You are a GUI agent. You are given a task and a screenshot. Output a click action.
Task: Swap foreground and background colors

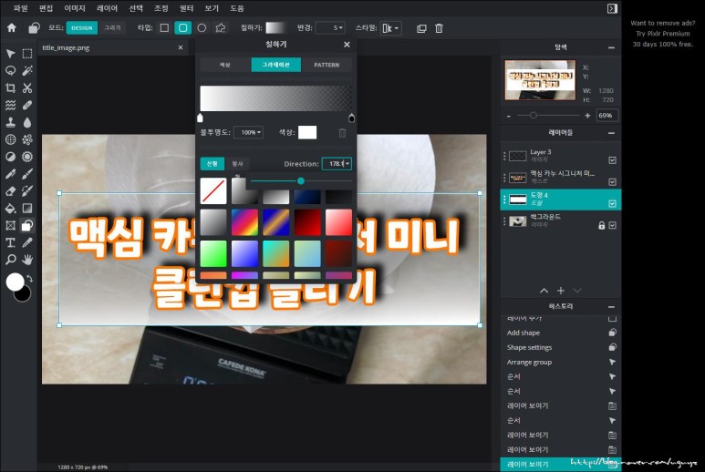(30, 279)
